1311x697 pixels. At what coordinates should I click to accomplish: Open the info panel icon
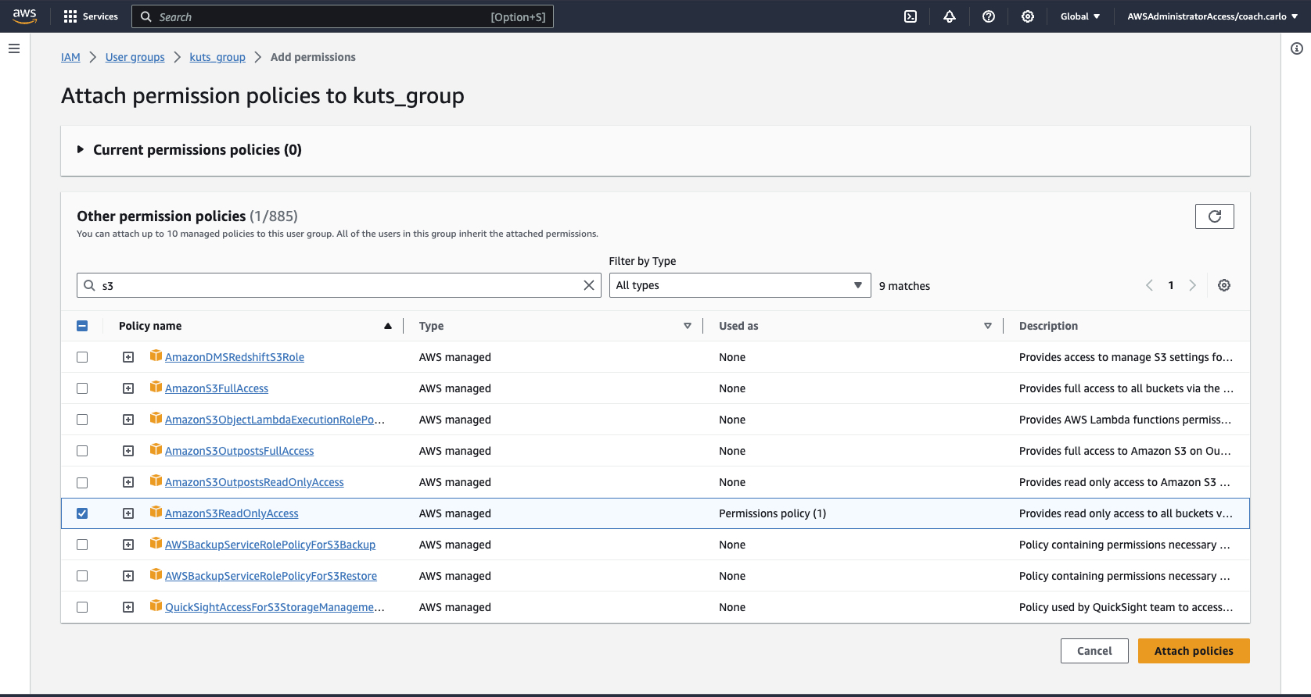pos(1296,48)
